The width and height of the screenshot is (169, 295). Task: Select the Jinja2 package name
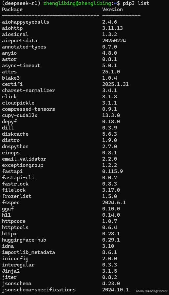pos(11,271)
